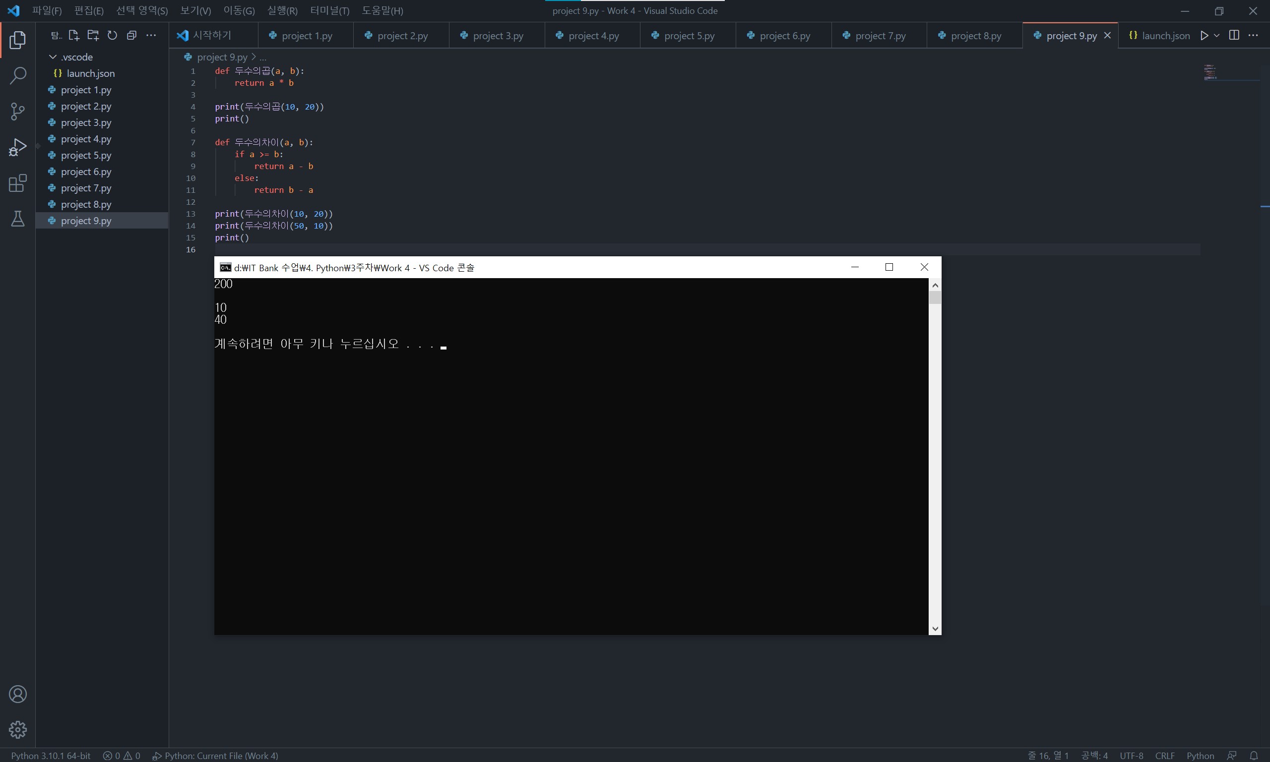Open explorer views more actions menu
The image size is (1270, 762).
[x=151, y=35]
